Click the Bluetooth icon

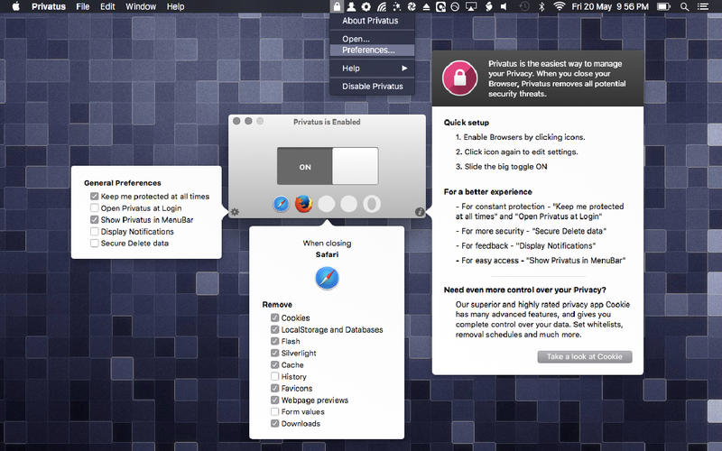click(x=542, y=6)
